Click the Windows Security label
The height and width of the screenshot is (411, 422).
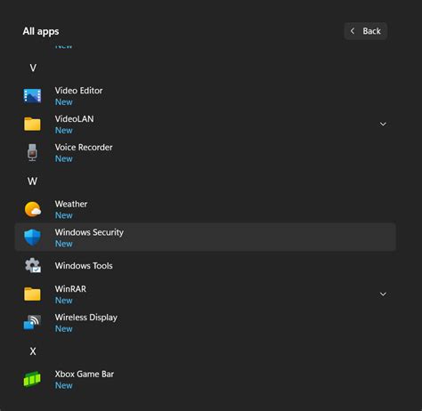(x=89, y=232)
